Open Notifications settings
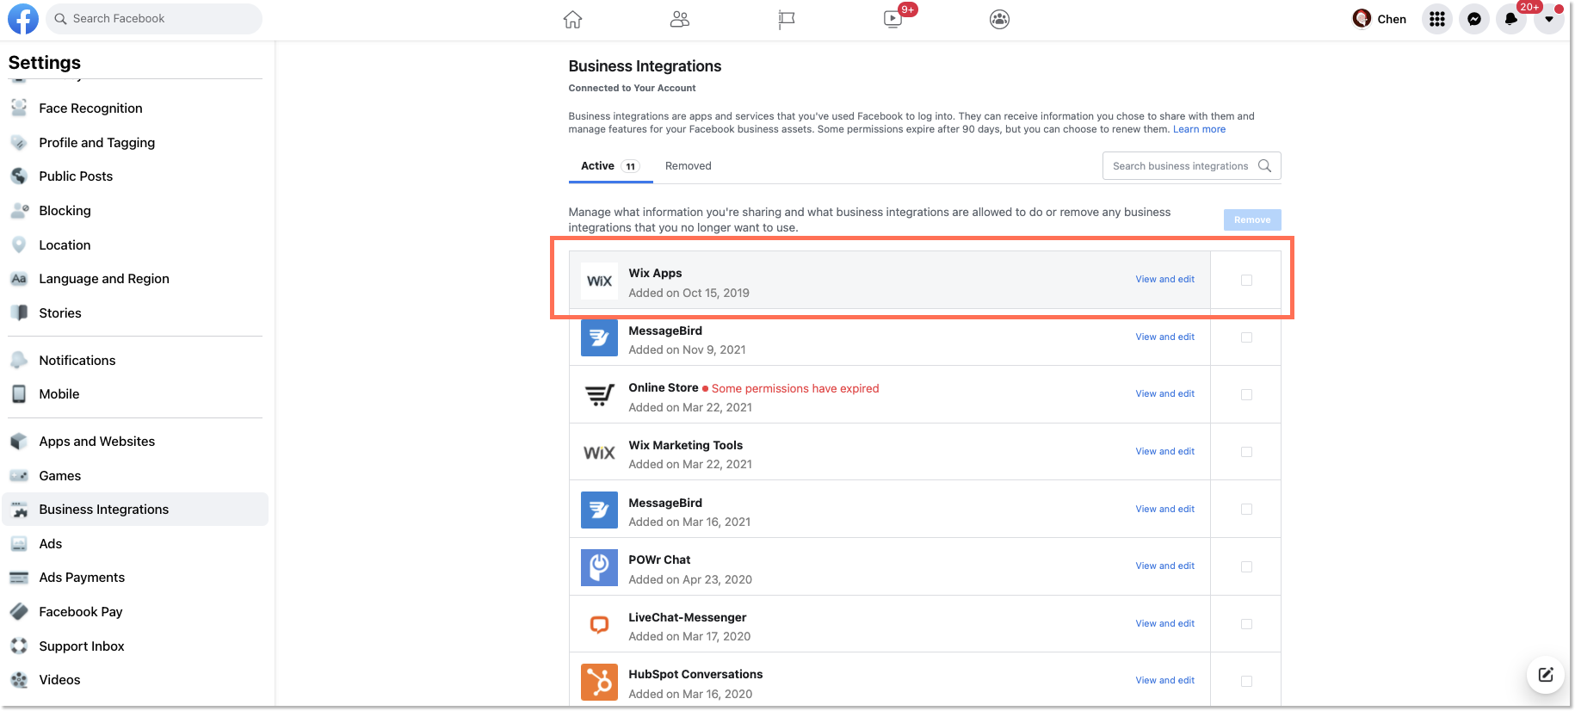This screenshot has height=711, width=1575. coord(135,361)
